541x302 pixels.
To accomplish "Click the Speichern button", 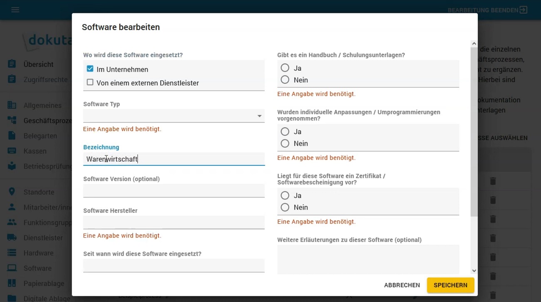I will coord(450,285).
